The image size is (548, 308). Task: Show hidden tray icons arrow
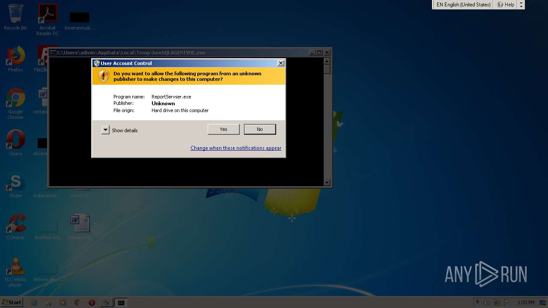(x=477, y=302)
